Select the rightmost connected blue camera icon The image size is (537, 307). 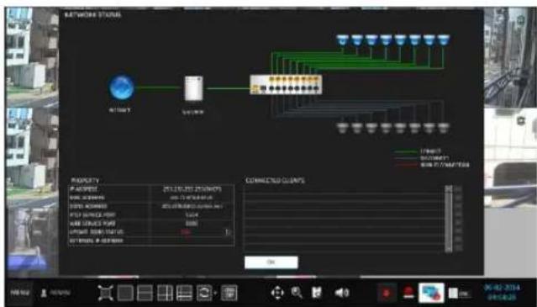tap(443, 40)
